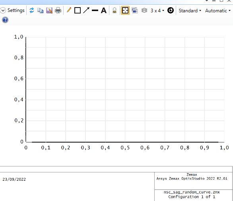
Task: Select the line draw tool
Action: click(x=95, y=10)
